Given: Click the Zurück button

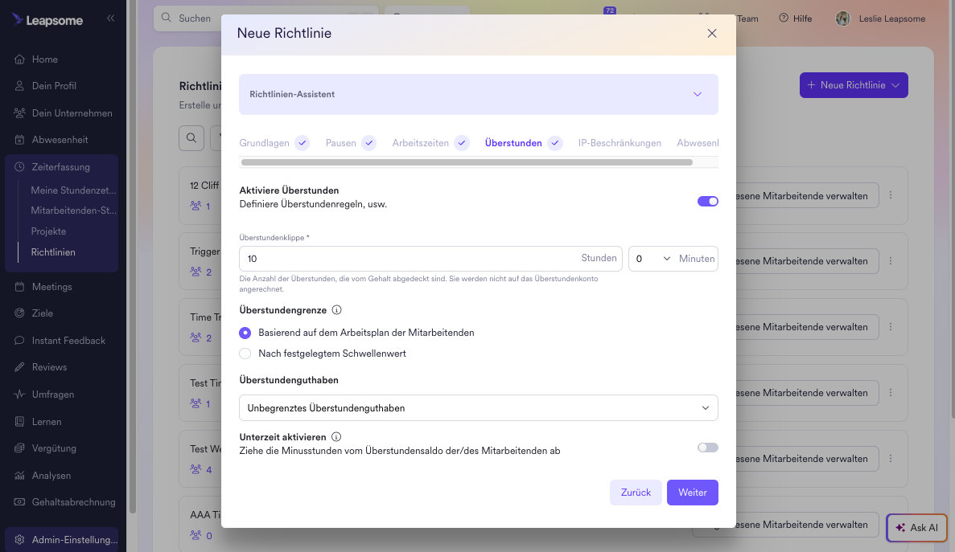Looking at the screenshot, I should [x=636, y=493].
